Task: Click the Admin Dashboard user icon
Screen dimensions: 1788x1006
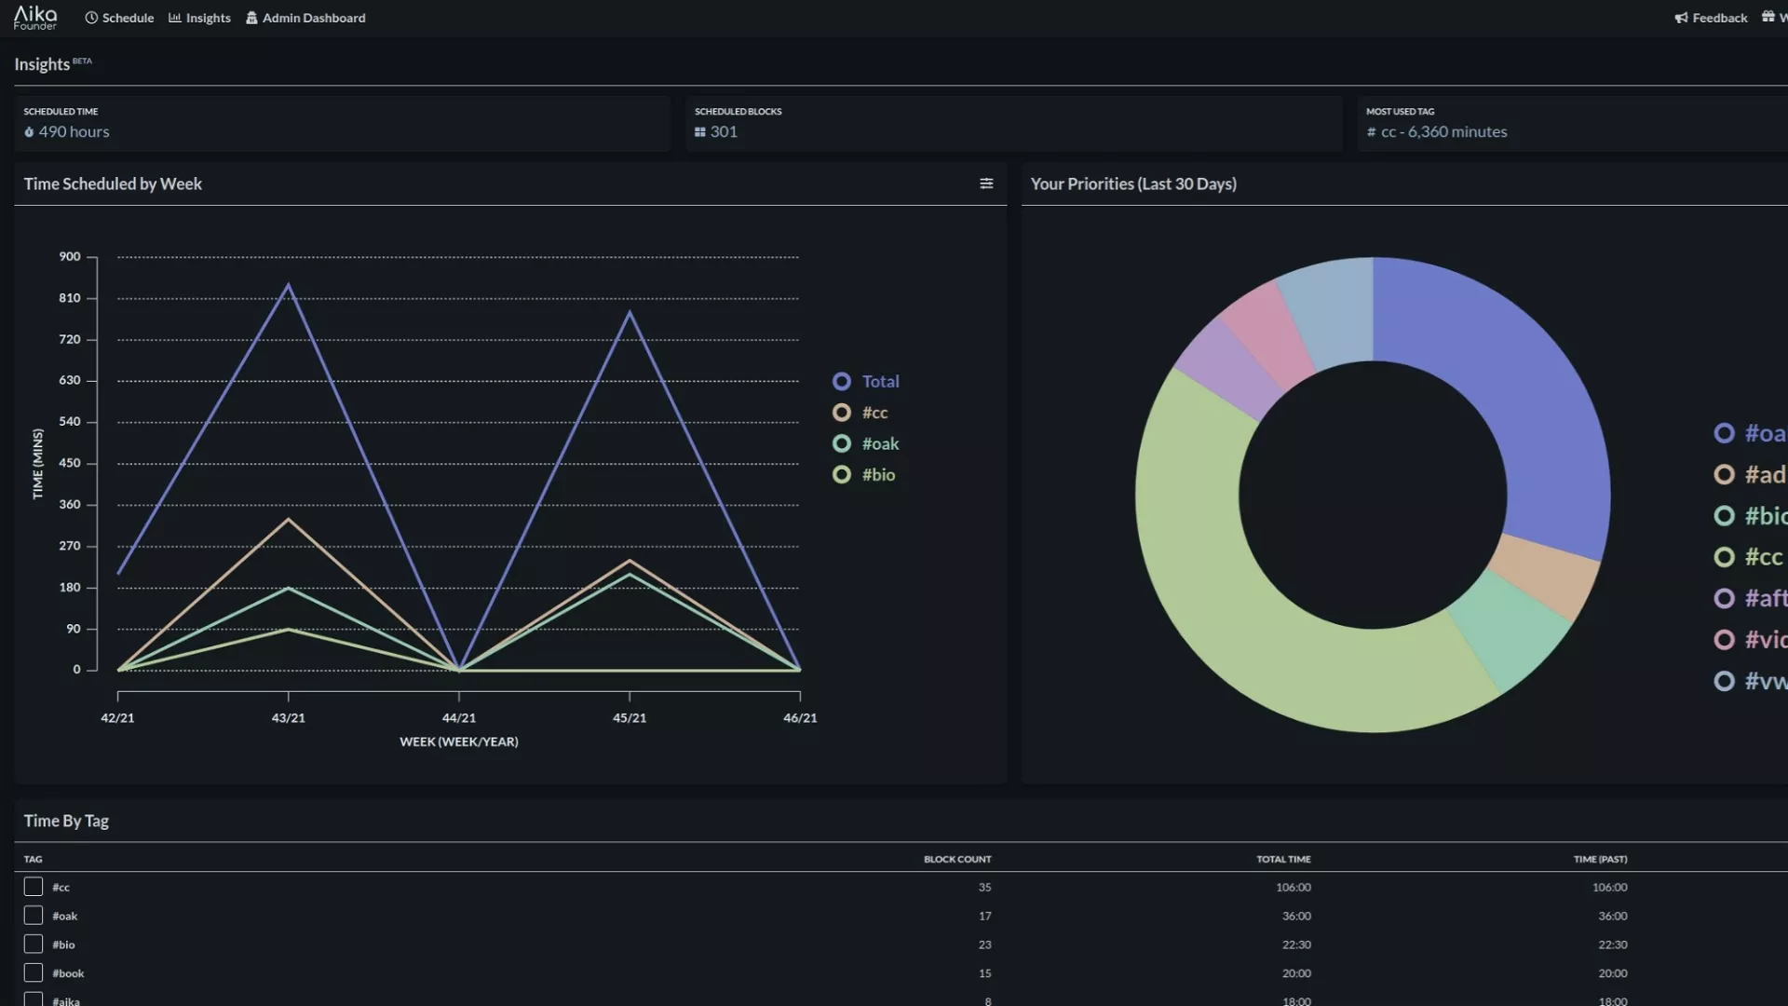Action: [x=251, y=18]
